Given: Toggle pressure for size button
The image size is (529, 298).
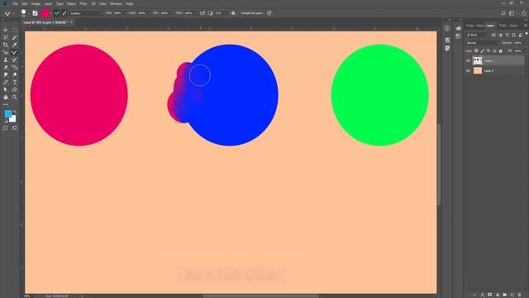Looking at the screenshot, I should point(269,13).
